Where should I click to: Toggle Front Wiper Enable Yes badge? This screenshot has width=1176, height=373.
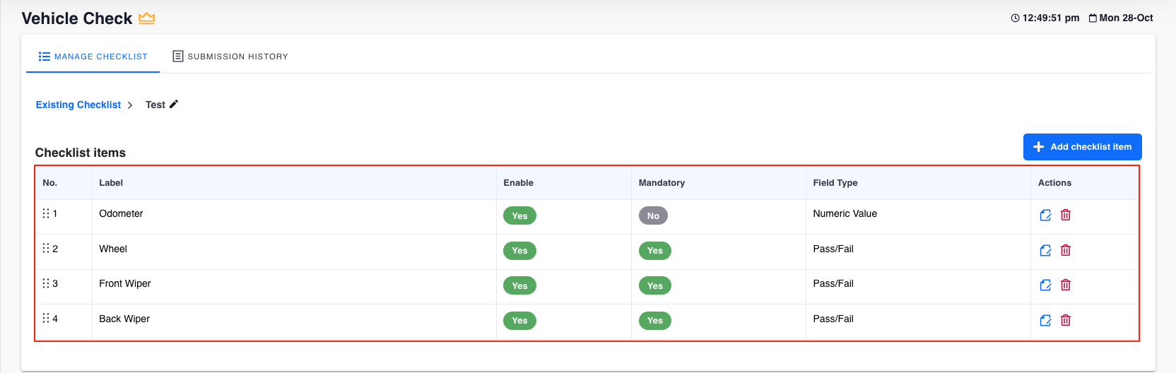(x=519, y=285)
